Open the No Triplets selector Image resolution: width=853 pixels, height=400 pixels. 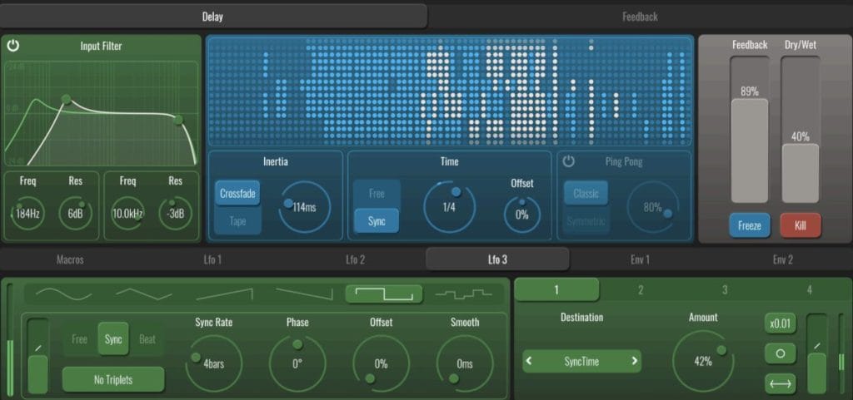tap(113, 380)
